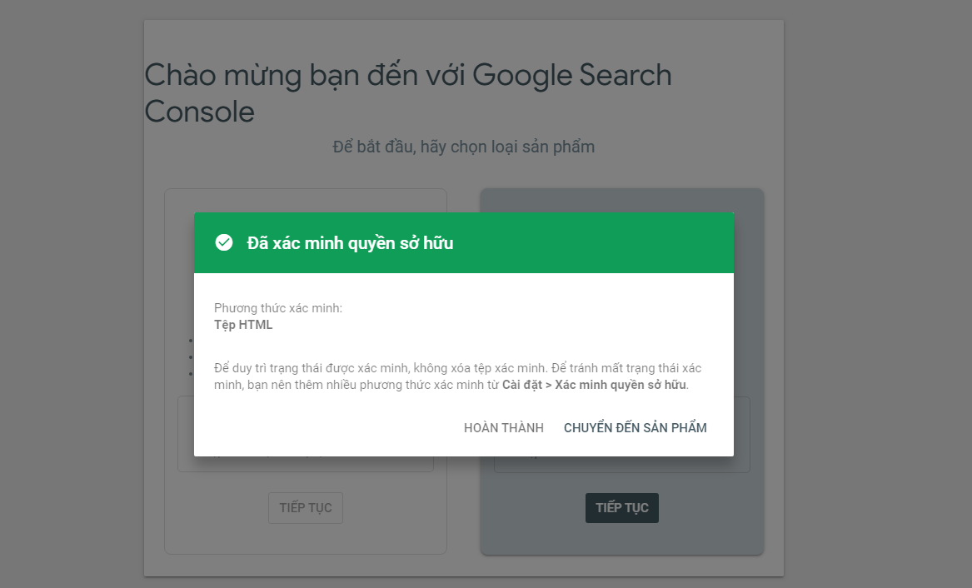Click 'Chào mừng bạn đến với Google Search Console' title
The height and width of the screenshot is (588, 972).
[408, 93]
